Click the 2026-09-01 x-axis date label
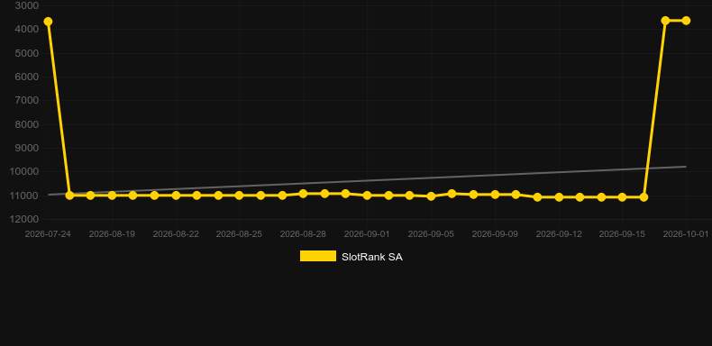 (x=367, y=234)
